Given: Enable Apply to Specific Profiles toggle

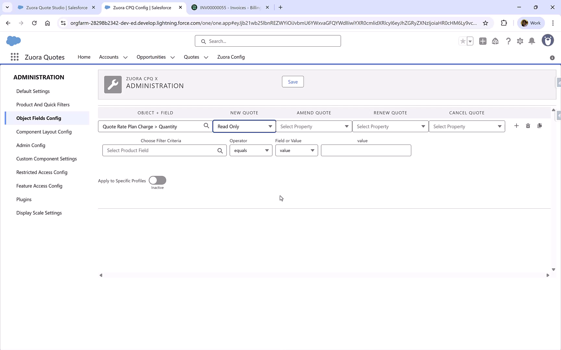Looking at the screenshot, I should pos(157,181).
